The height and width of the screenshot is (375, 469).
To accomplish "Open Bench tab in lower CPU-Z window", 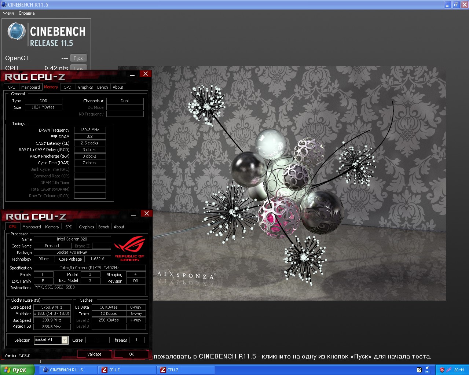I will pyautogui.click(x=104, y=227).
